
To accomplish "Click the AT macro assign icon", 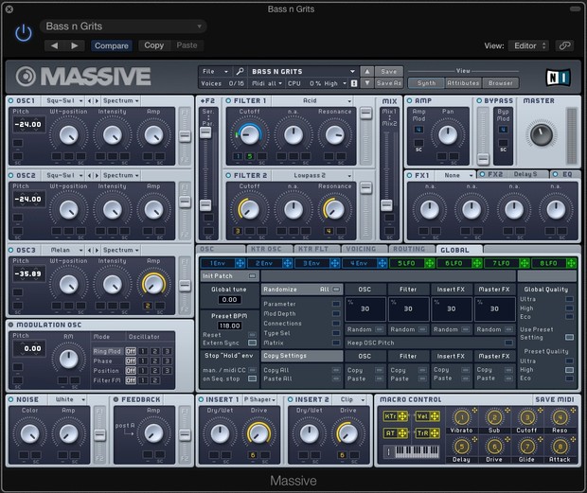I will pyautogui.click(x=402, y=433).
